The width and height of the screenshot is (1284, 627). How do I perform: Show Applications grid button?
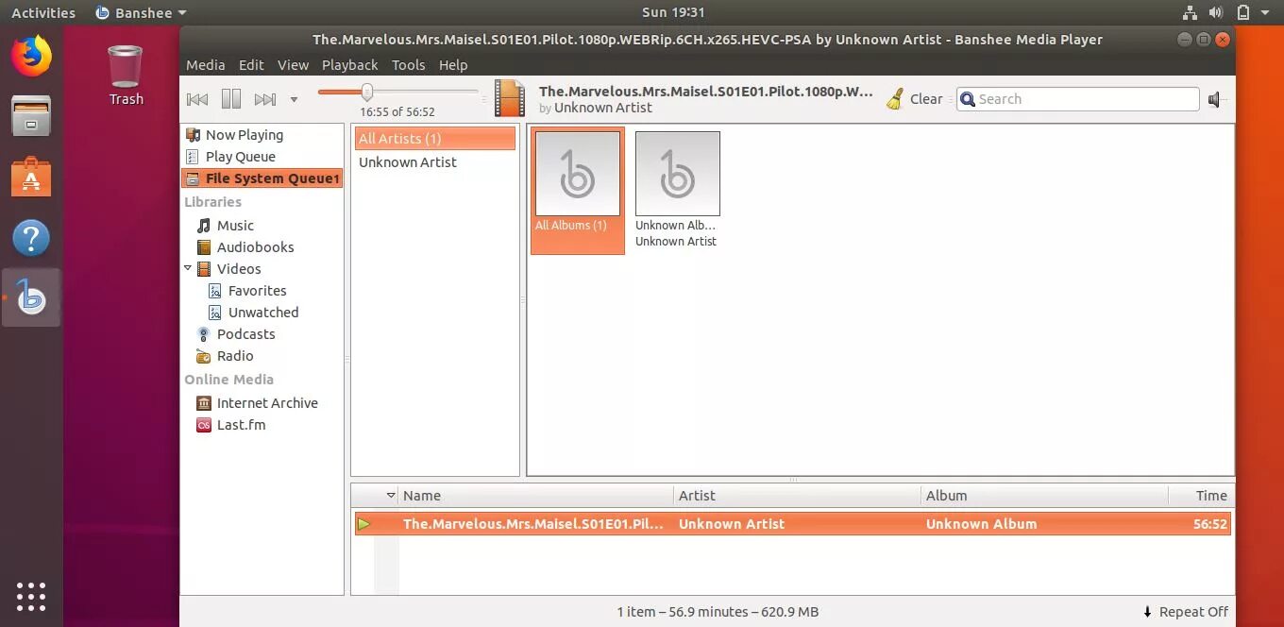pos(31,596)
